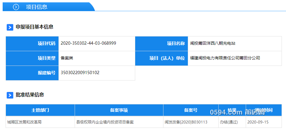Click the 项目类型 label cell
286x132 pixels.
(32, 58)
